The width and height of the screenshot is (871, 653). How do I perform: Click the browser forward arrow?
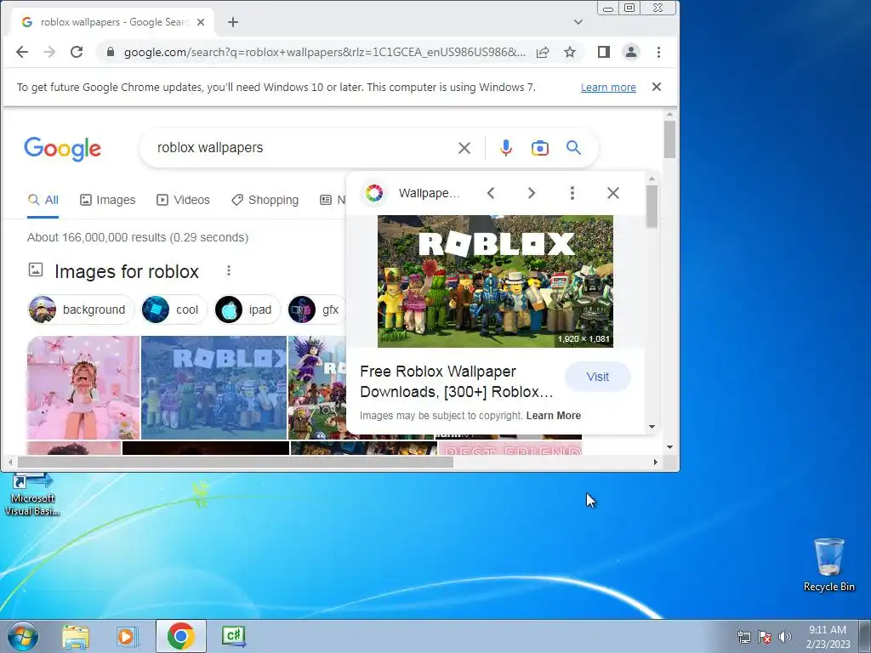49,52
